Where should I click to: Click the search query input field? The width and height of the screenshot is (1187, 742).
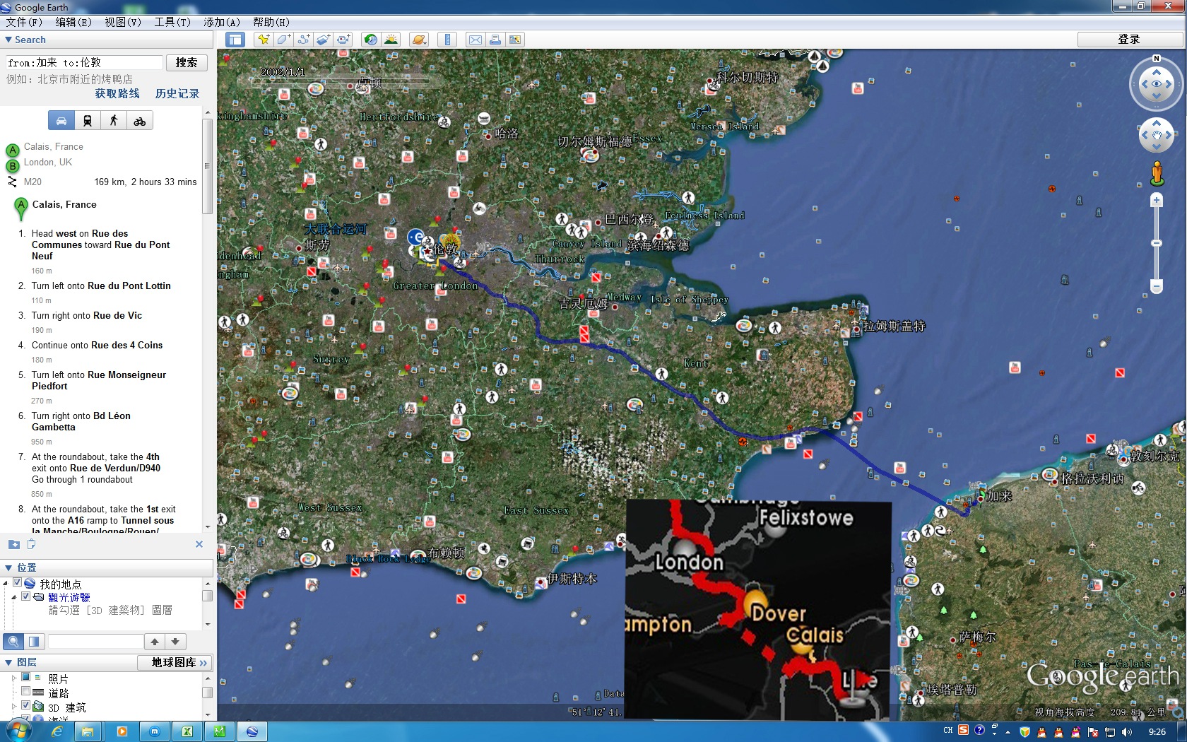tap(84, 63)
